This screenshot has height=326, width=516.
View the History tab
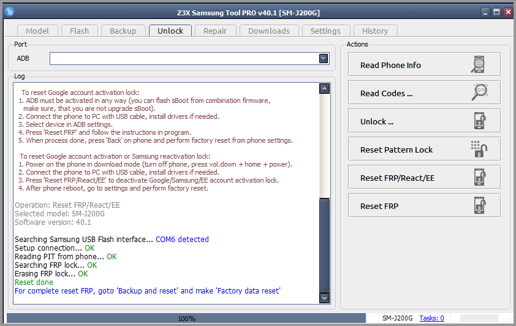click(375, 31)
